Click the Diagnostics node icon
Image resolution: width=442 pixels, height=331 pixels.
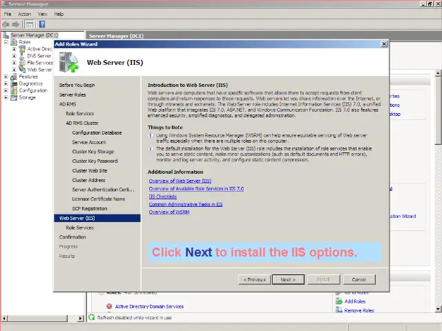click(14, 83)
